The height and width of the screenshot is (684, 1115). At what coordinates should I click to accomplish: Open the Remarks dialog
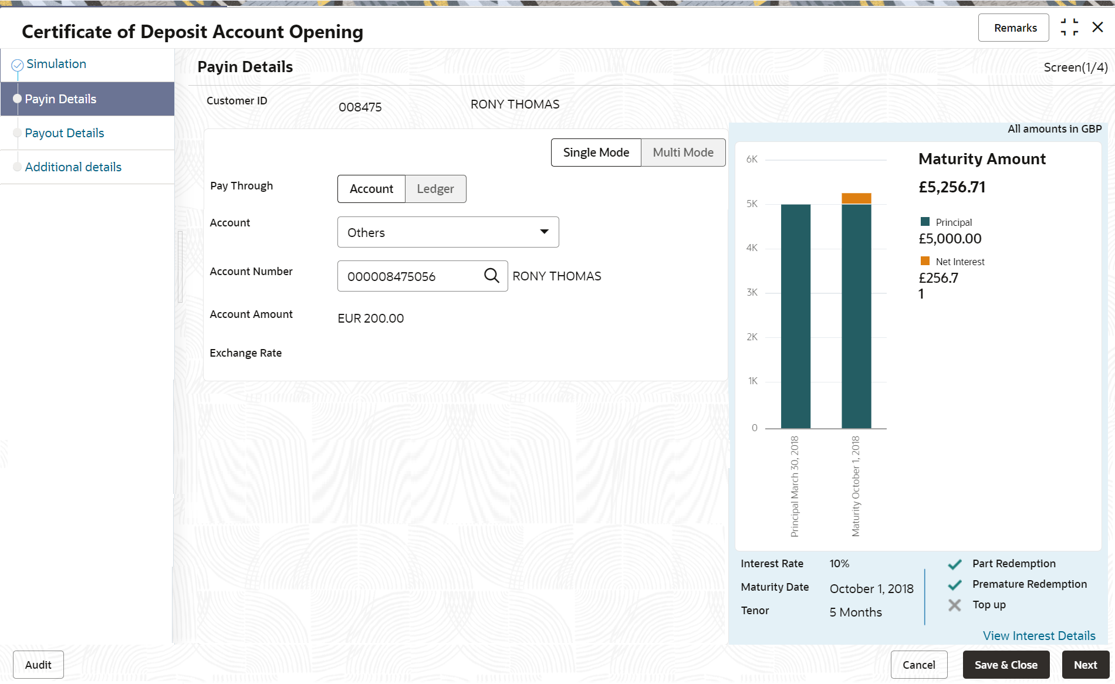1013,28
